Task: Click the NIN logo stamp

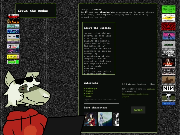Action: tap(168, 88)
